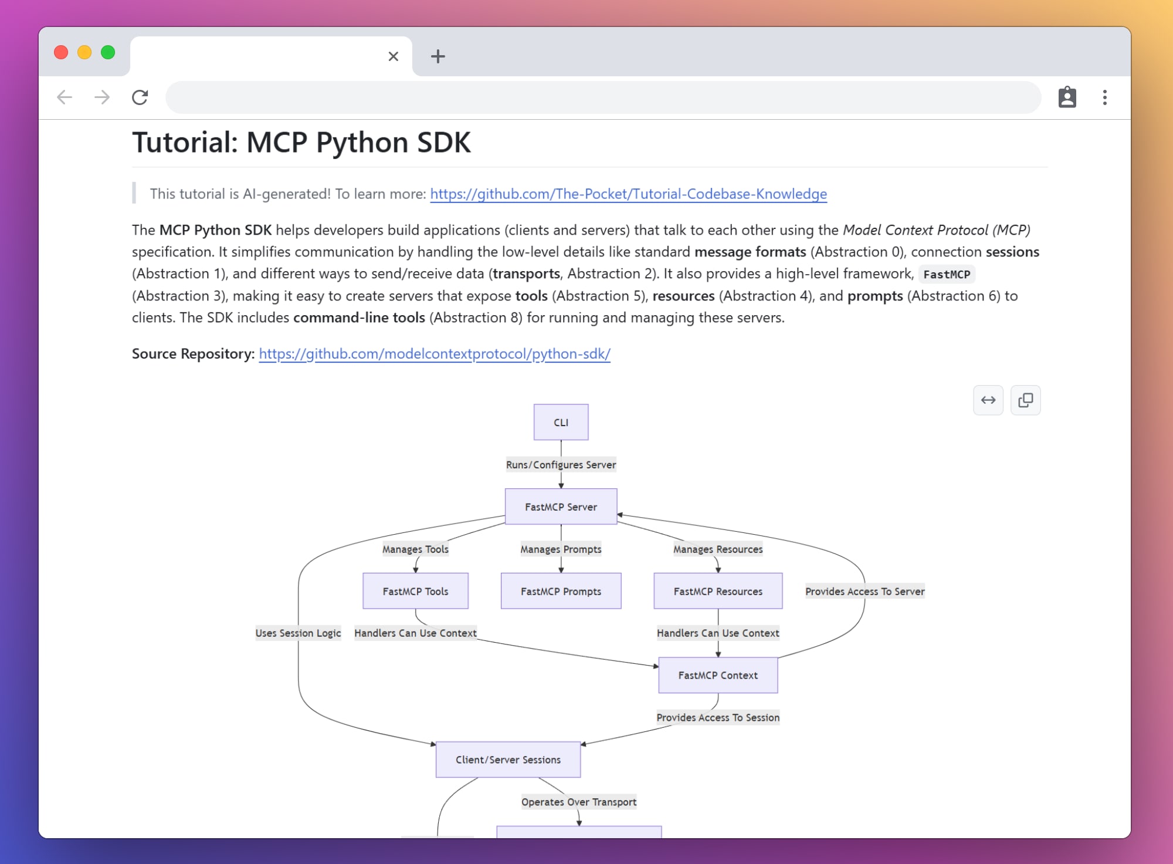
Task: Click the FastMCP Server diagram node
Action: pos(561,507)
